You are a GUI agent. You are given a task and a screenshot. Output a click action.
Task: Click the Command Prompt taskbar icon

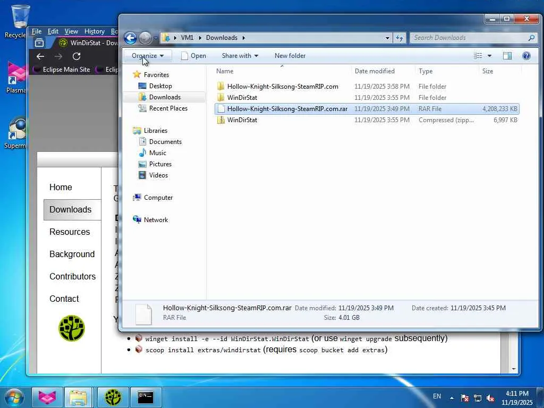[146, 397]
